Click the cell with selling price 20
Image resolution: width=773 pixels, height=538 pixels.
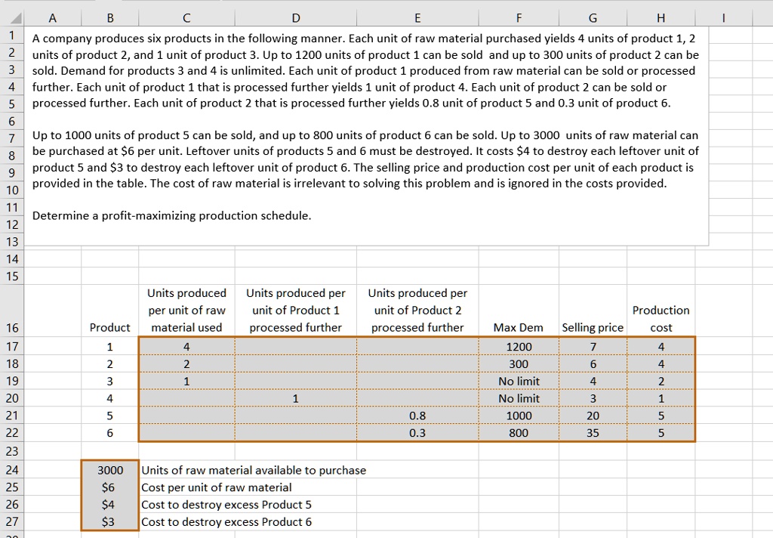[593, 416]
